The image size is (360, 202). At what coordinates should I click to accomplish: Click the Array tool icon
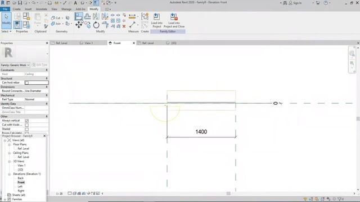tap(112, 21)
